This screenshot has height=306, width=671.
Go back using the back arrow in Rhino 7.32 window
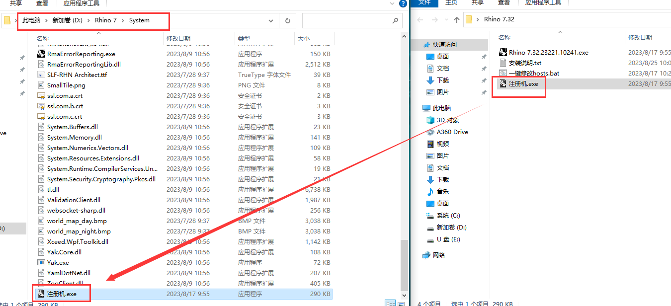(420, 20)
